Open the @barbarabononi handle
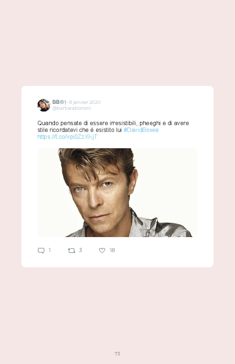Viewport: 235px width, 364px height. click(x=71, y=108)
